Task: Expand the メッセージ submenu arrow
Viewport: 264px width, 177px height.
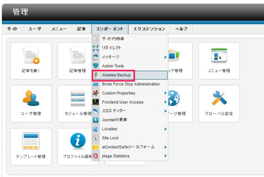Action: coord(165,57)
